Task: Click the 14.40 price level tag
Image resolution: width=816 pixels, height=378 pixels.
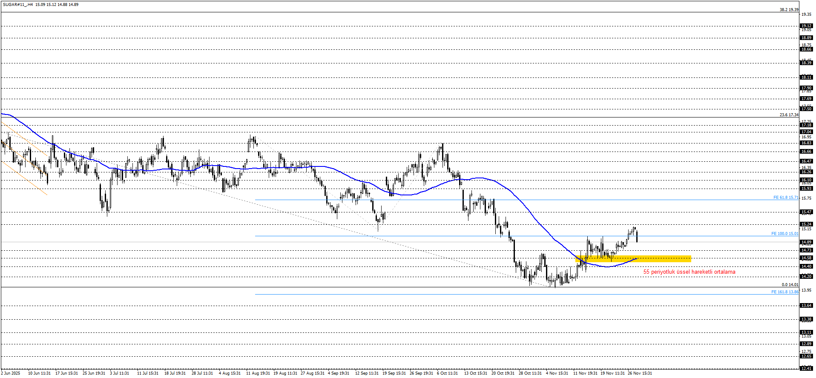Action: 806,266
